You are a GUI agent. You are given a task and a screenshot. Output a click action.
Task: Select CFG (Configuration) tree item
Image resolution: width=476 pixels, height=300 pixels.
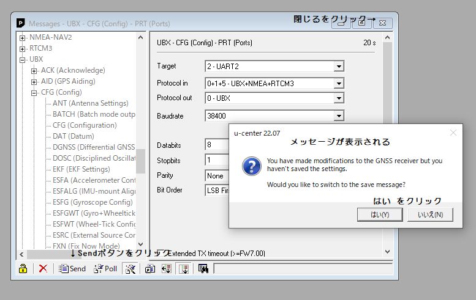tap(85, 125)
